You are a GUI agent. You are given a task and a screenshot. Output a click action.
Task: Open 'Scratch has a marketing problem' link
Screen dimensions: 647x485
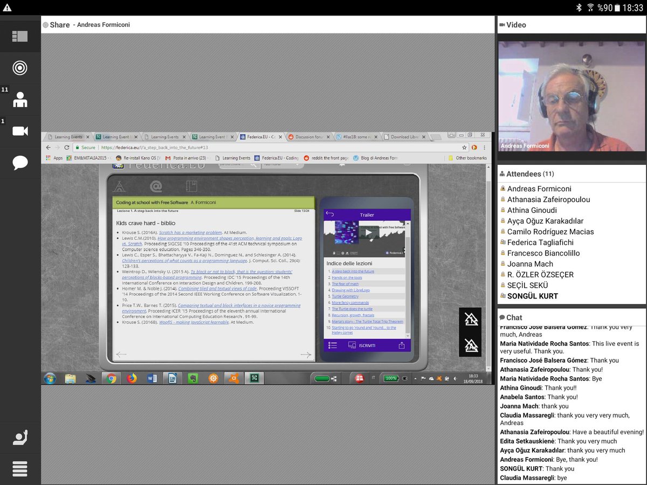coord(190,232)
